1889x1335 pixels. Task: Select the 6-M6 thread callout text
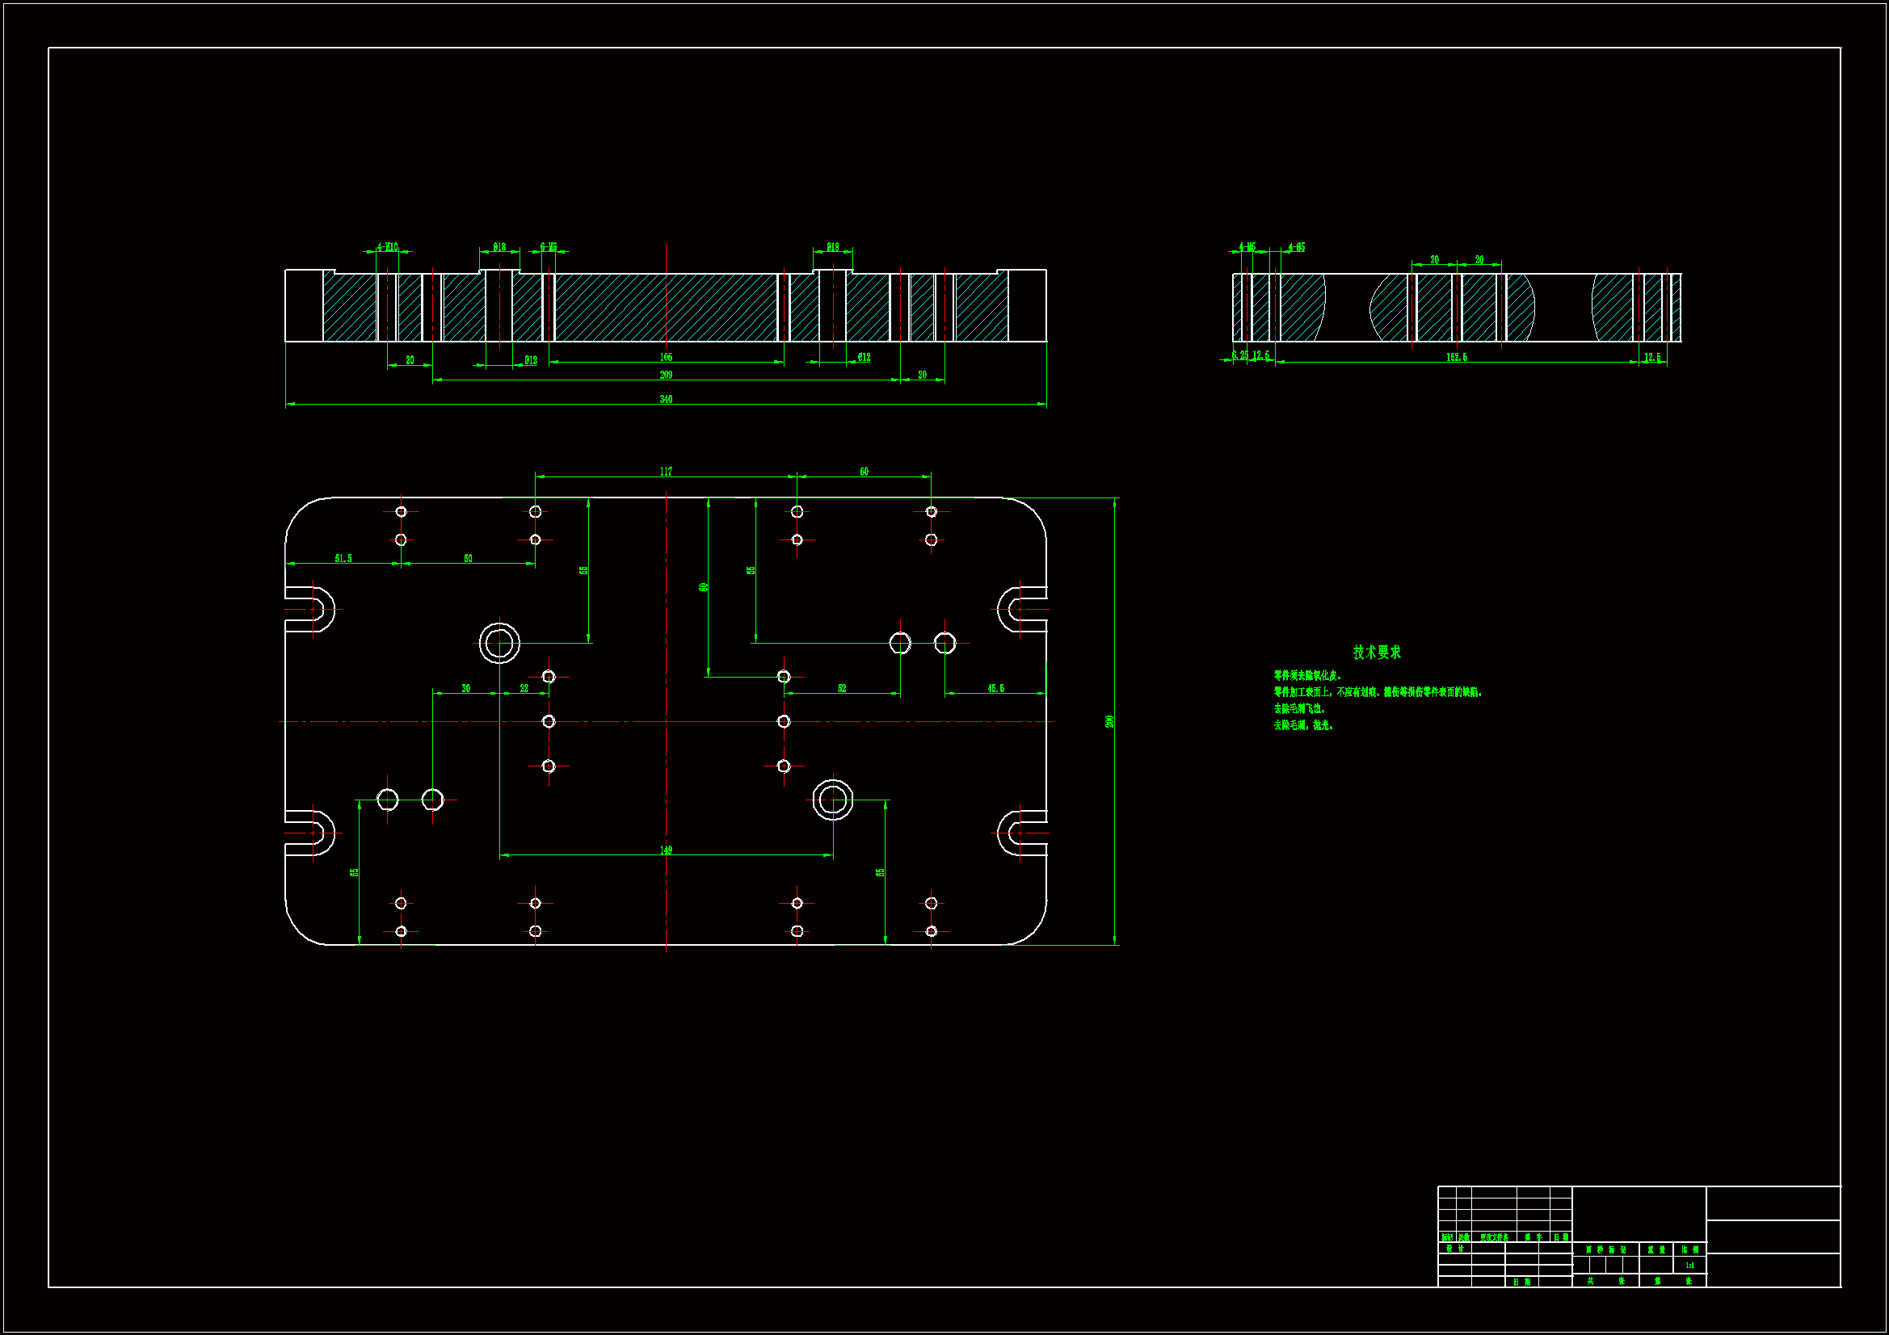pyautogui.click(x=548, y=247)
